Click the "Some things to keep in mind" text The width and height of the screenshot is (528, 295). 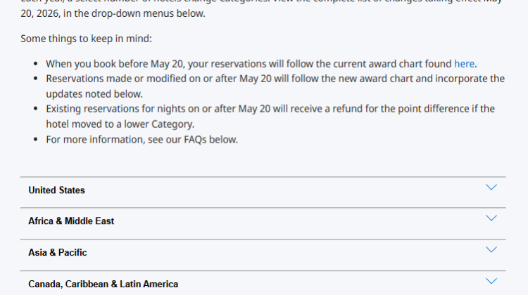coord(86,38)
